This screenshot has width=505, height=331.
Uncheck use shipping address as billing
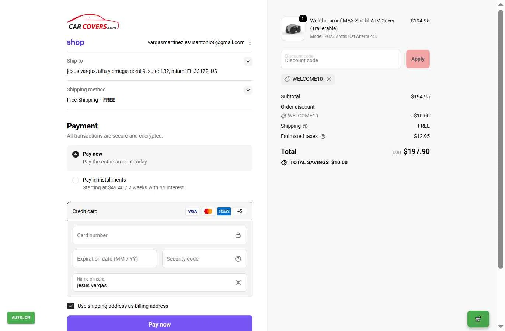(71, 306)
